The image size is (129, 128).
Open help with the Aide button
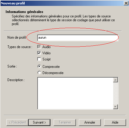[x=115, y=122]
